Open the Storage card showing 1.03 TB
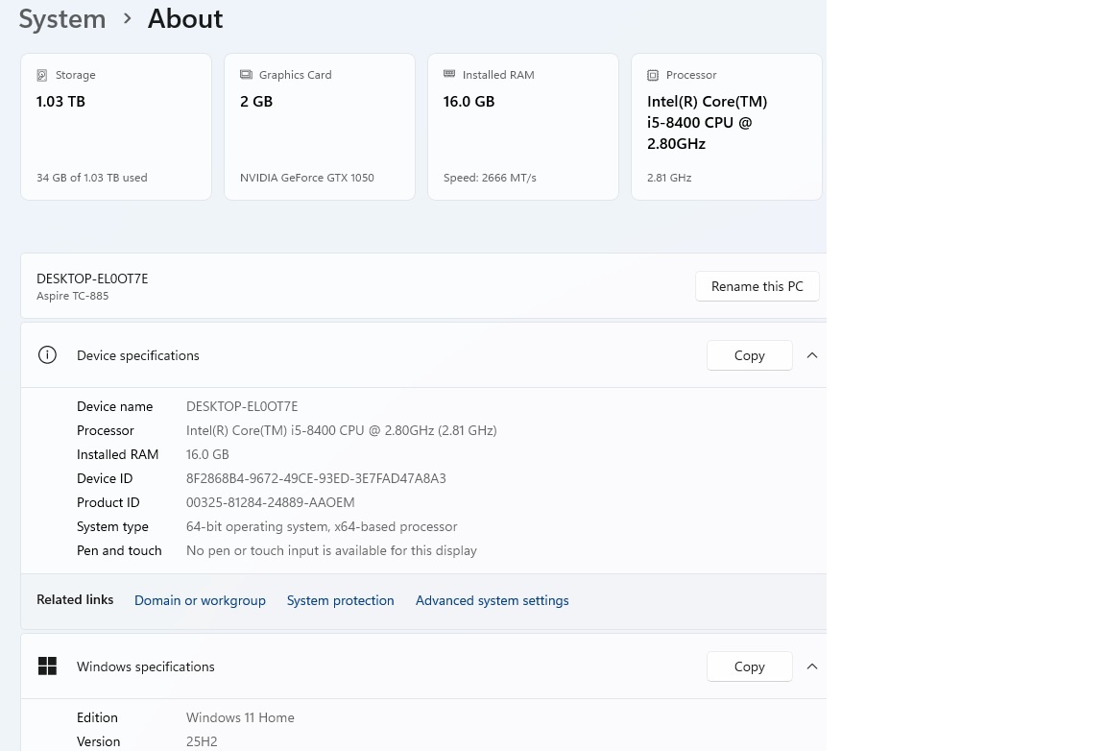Image resolution: width=1106 pixels, height=751 pixels. [116, 127]
